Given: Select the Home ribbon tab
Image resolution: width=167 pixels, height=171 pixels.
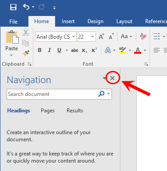Looking at the screenshot, I should [42, 21].
